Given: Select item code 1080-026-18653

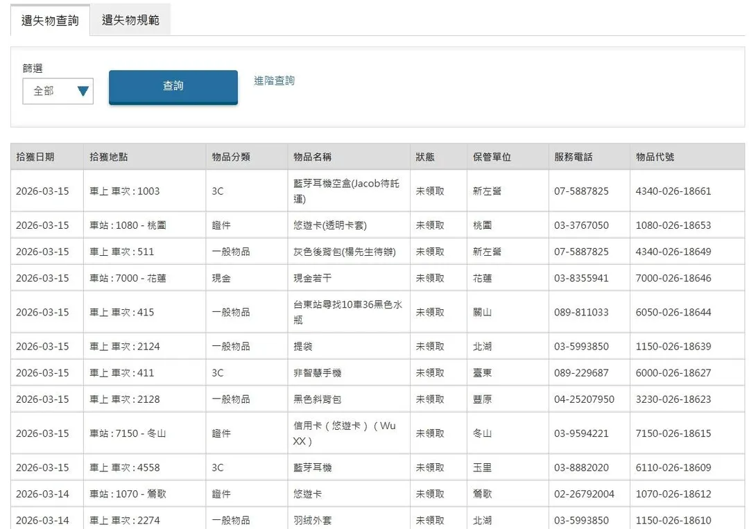Looking at the screenshot, I should point(673,225).
